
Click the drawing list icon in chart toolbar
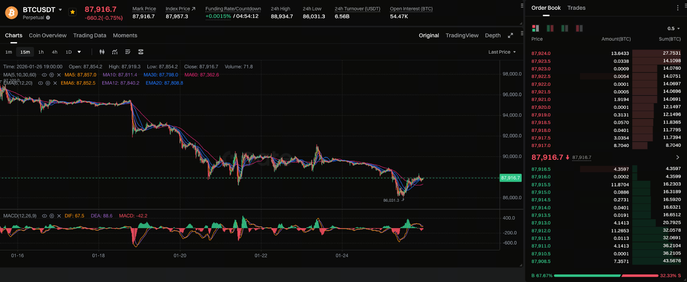(x=128, y=52)
